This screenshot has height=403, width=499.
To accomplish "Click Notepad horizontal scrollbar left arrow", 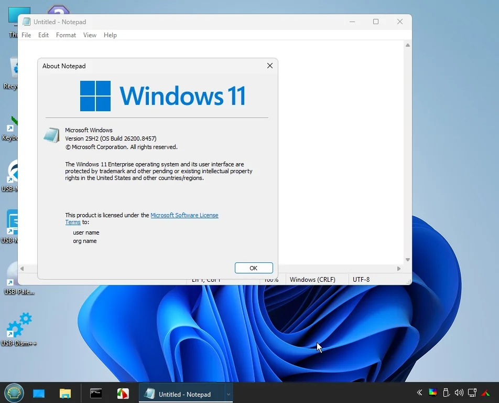I will point(22,269).
